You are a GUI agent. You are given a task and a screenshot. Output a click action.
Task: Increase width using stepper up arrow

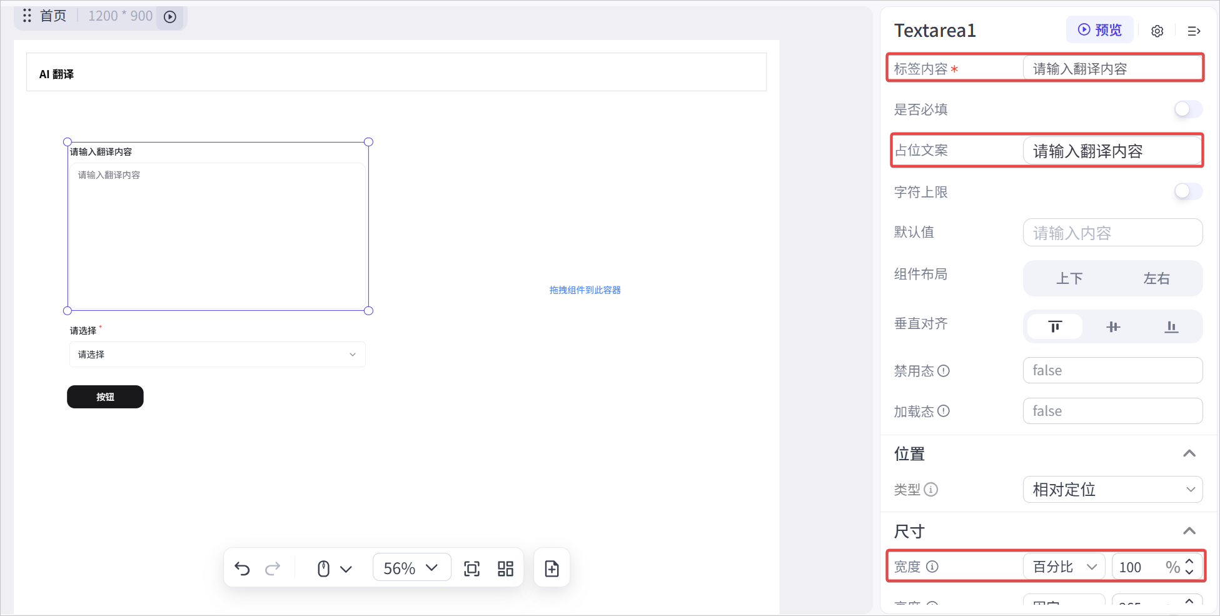[x=1189, y=561]
